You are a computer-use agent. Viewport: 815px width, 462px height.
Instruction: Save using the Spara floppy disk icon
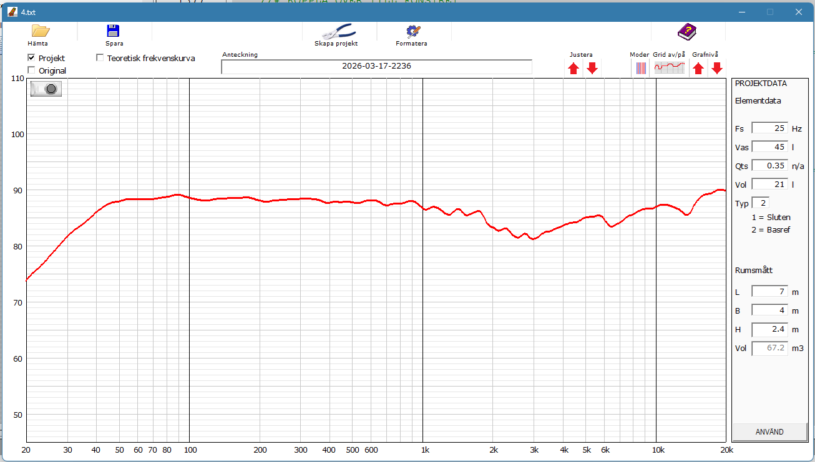[113, 31]
